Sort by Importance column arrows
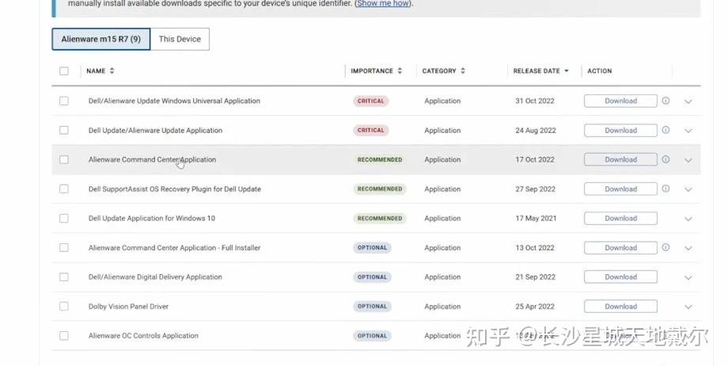728x366 pixels. (x=400, y=71)
